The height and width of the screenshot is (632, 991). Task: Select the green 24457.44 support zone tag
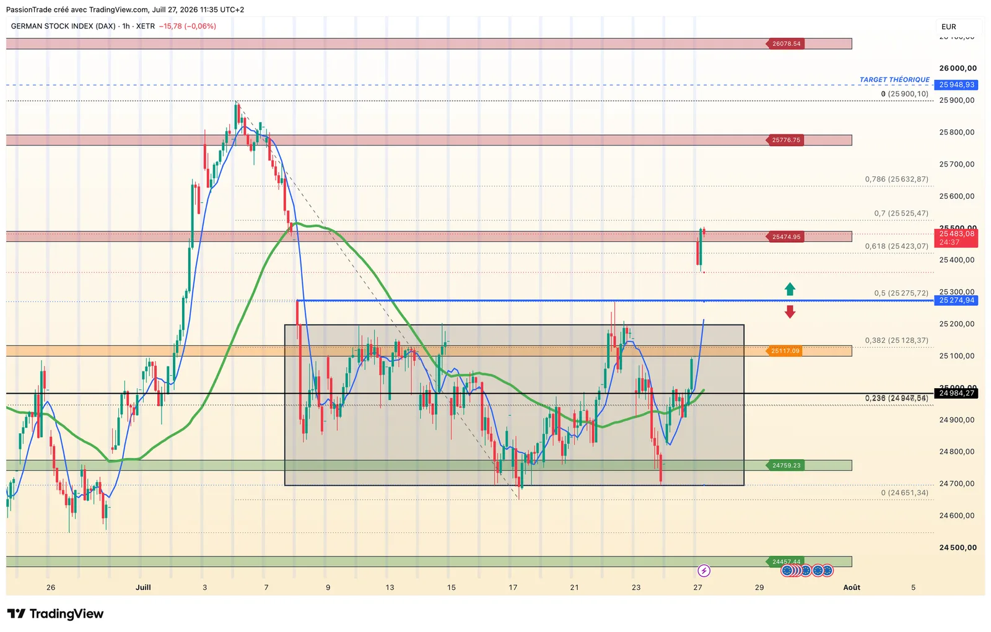[x=786, y=562]
